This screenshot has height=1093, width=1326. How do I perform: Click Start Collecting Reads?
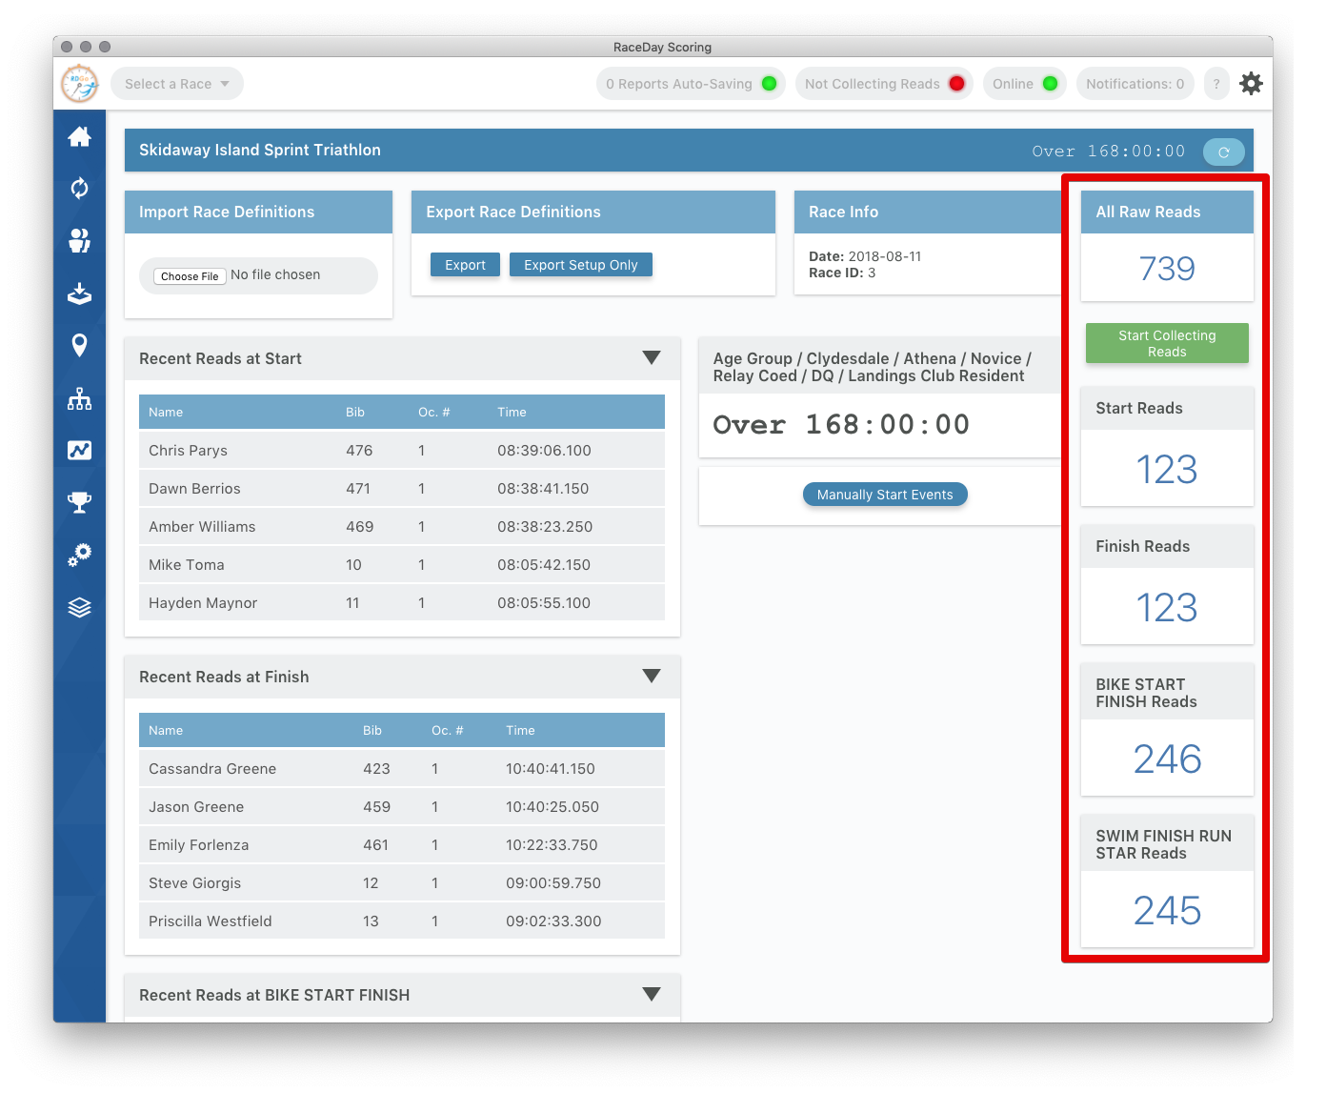[x=1166, y=343]
